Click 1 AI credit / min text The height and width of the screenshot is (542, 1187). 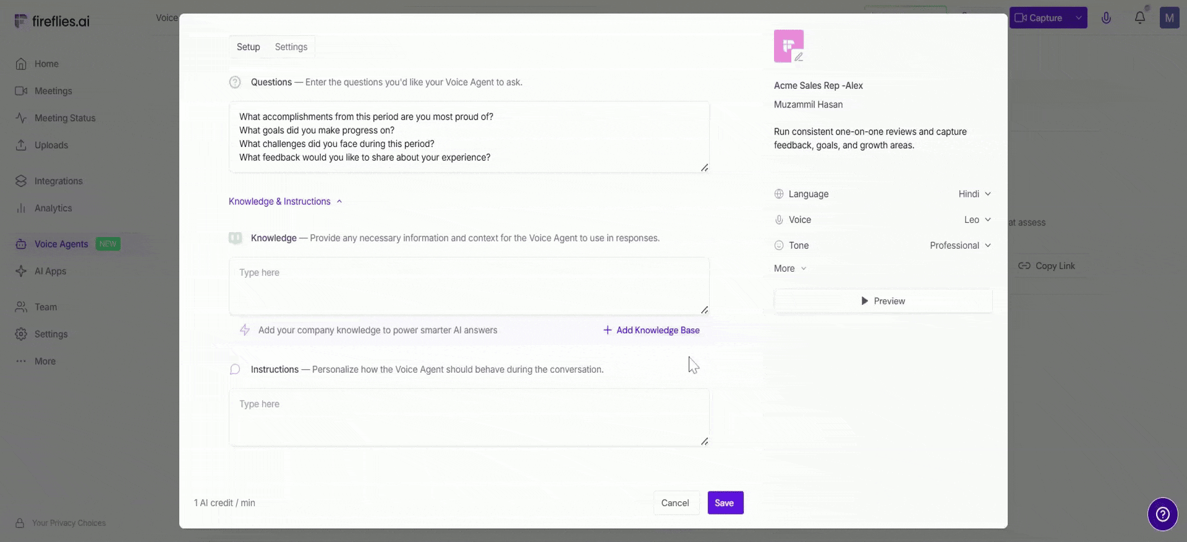(224, 503)
